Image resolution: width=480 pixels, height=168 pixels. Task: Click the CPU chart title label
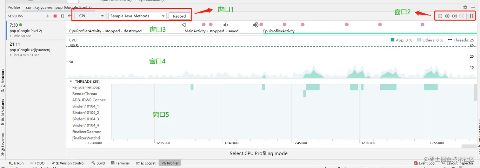[x=73, y=40]
